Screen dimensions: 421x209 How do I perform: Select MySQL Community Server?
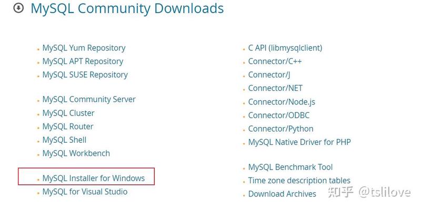coord(89,99)
